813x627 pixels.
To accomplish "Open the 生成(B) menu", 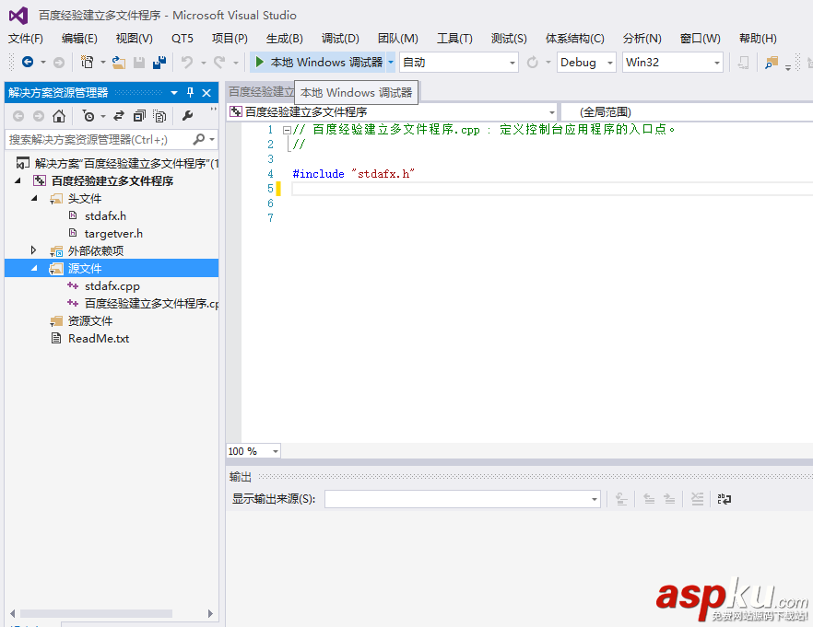I will 285,39.
